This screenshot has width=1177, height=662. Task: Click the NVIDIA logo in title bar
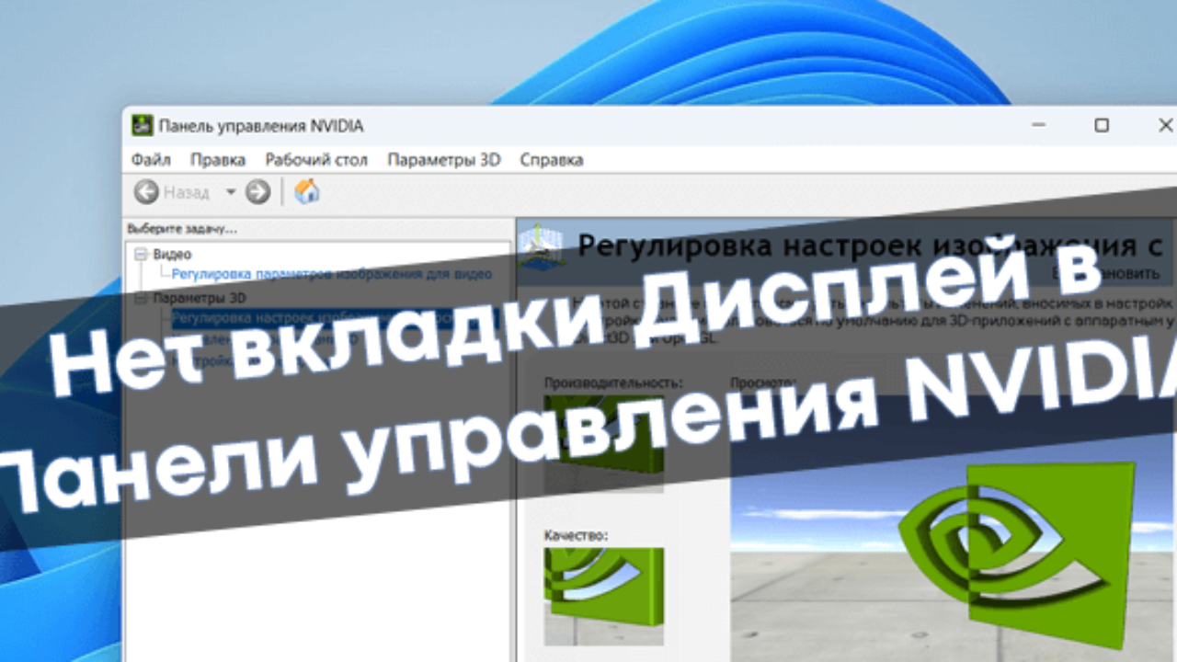pyautogui.click(x=142, y=126)
